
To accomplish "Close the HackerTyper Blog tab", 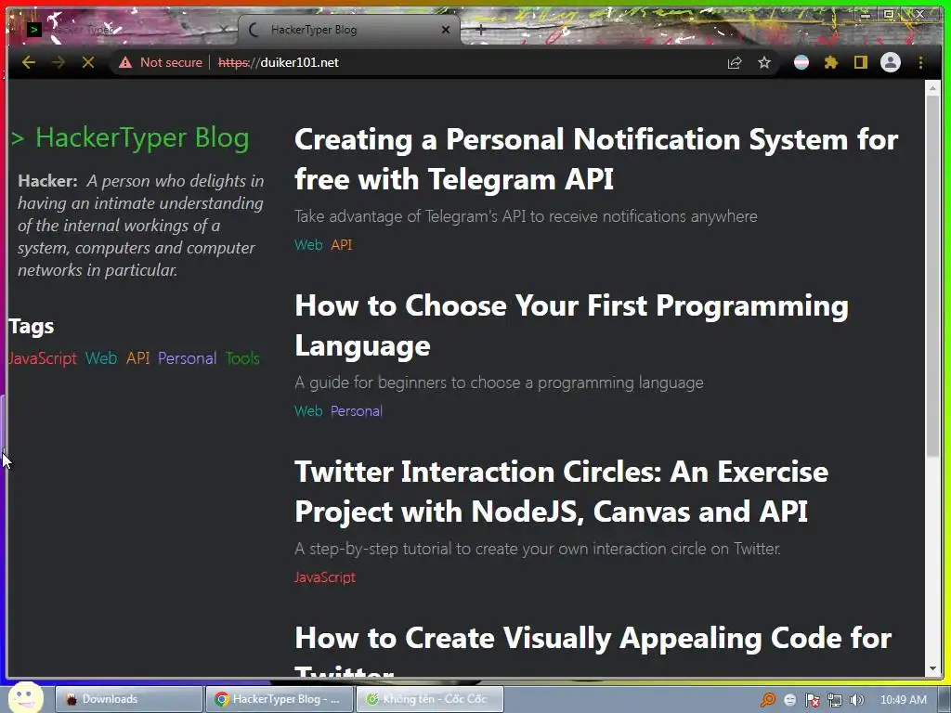I will point(446,30).
